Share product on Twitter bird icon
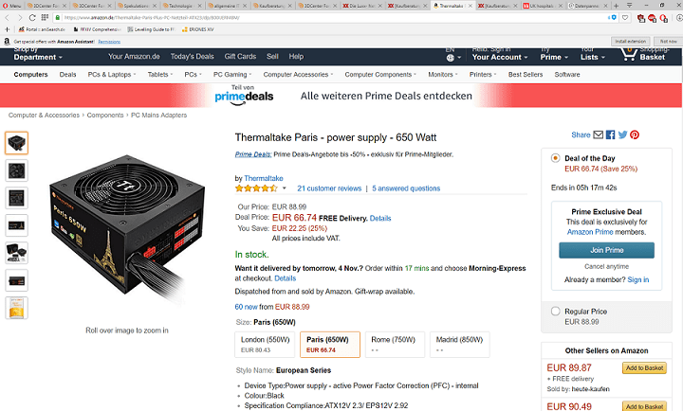The height and width of the screenshot is (411, 683). [622, 134]
